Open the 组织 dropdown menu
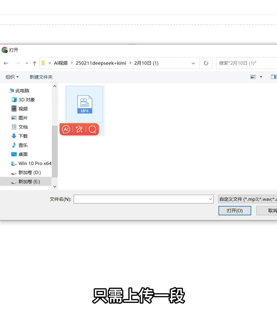Image resolution: width=277 pixels, height=314 pixels. coord(12,77)
